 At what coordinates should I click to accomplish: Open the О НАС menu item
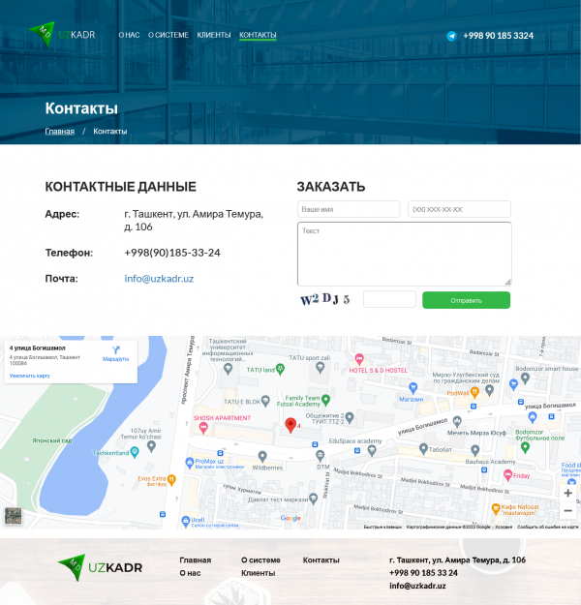point(129,35)
